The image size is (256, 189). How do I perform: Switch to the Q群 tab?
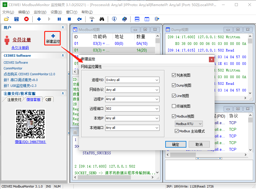tap(48, 100)
